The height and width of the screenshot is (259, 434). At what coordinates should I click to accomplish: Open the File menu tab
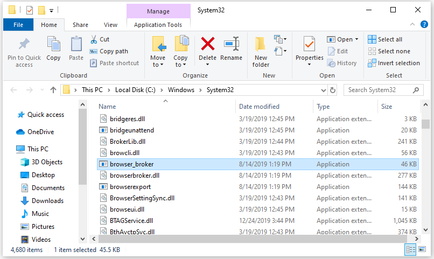tap(18, 25)
